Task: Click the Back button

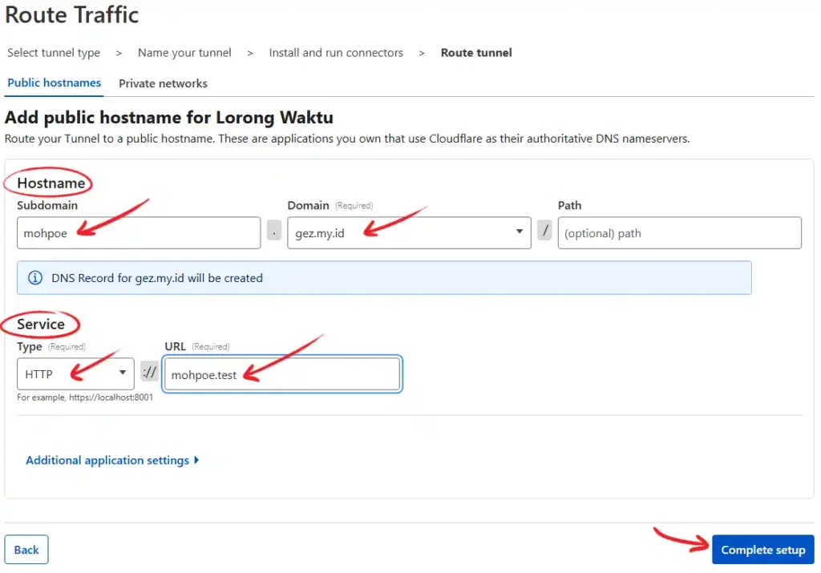Action: [26, 550]
